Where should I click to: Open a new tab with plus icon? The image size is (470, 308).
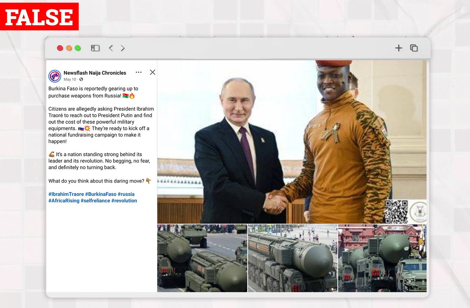399,48
